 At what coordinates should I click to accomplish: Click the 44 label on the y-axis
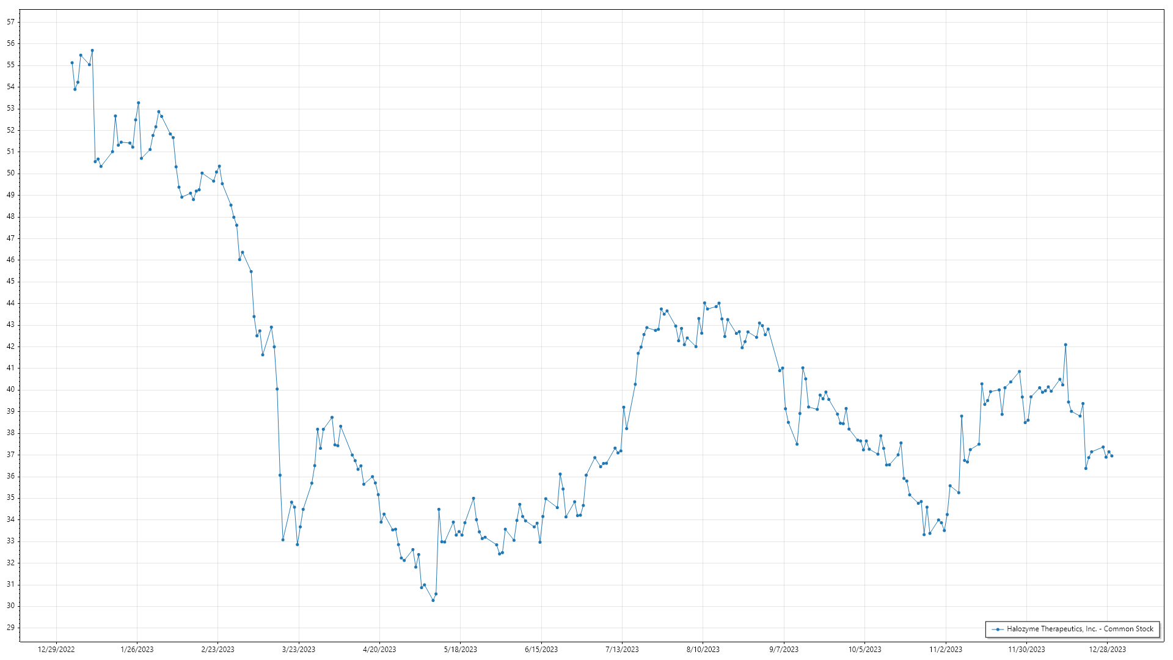[x=10, y=303]
